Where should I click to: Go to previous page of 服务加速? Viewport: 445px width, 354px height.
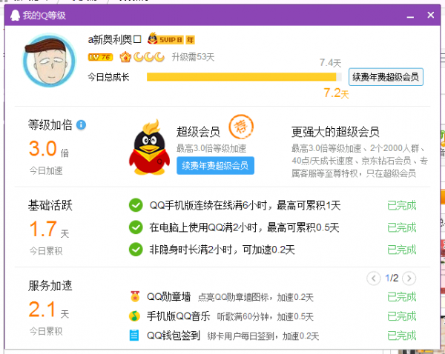tap(374, 278)
